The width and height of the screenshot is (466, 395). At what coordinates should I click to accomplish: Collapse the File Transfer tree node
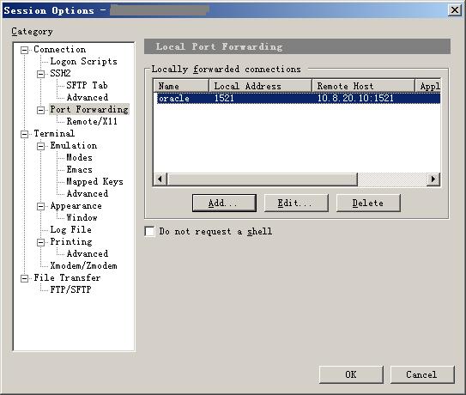[x=24, y=279]
